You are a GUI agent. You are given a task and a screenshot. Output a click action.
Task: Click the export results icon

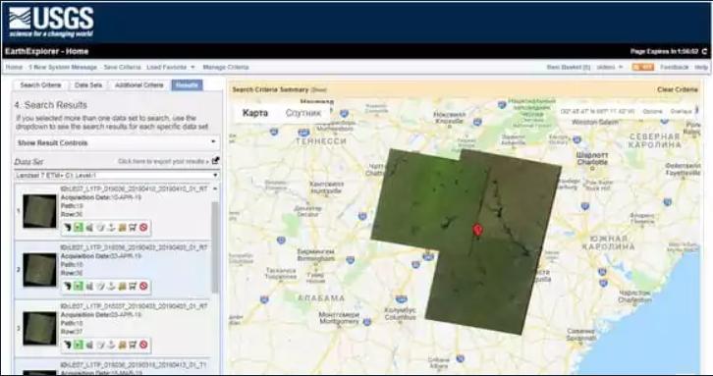click(215, 161)
